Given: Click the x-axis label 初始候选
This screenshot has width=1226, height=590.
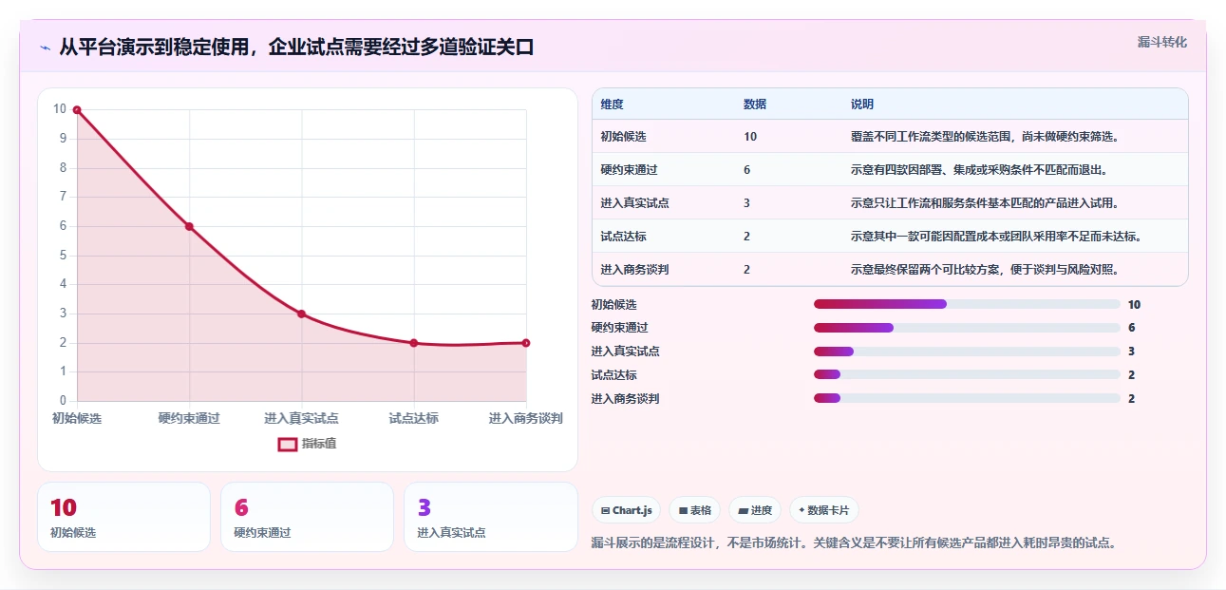Looking at the screenshot, I should 77,418.
